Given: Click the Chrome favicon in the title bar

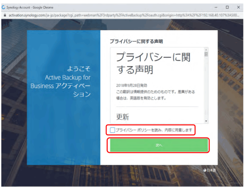Looking at the screenshot, I should 4,7.
